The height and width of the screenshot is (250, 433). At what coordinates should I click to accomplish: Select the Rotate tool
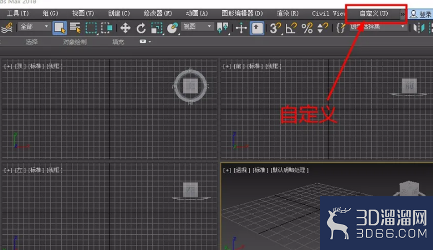coord(141,28)
